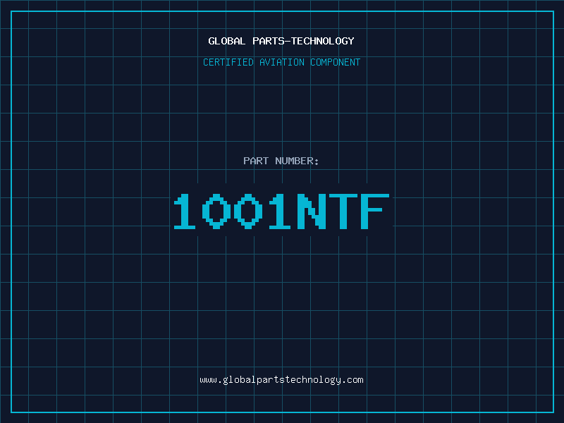The height and width of the screenshot is (423, 564).
Task: Click the PART NUMBER: label
Action: click(x=281, y=161)
